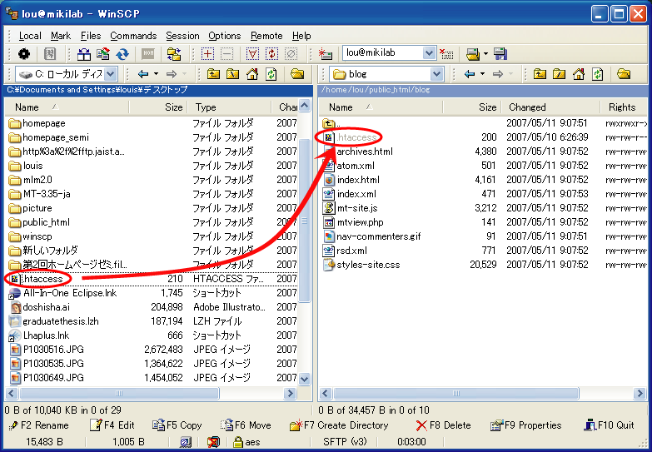Click the Invert Selection icon
The image size is (652, 452).
click(x=271, y=53)
